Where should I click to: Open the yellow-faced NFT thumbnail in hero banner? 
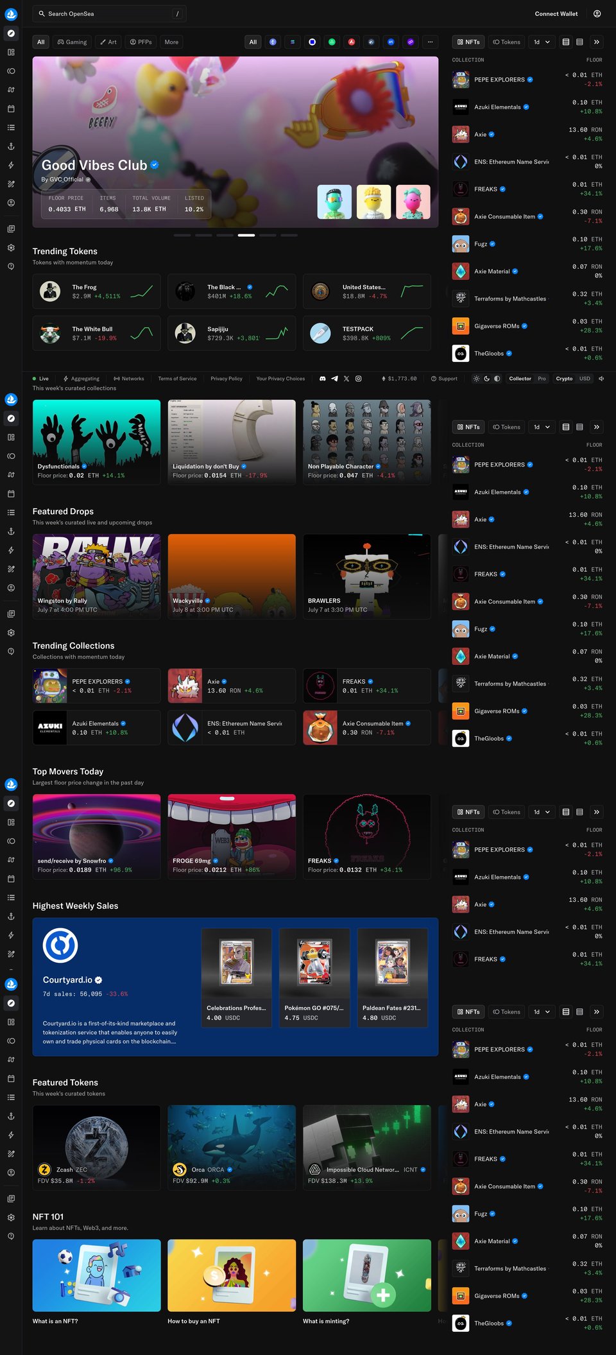pos(373,202)
